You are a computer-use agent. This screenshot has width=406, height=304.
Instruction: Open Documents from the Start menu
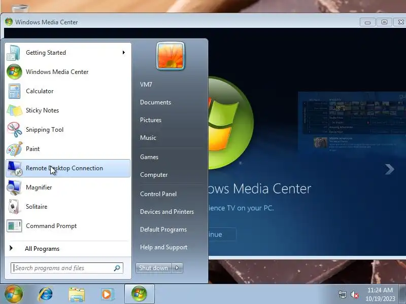point(155,102)
